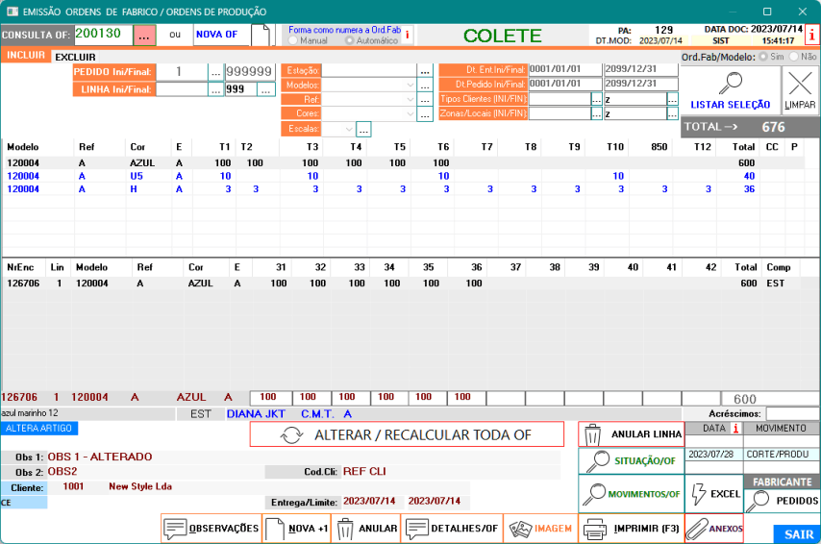Switch to the EXCLUIR tab
Screen dimensions: 821x544
75,57
